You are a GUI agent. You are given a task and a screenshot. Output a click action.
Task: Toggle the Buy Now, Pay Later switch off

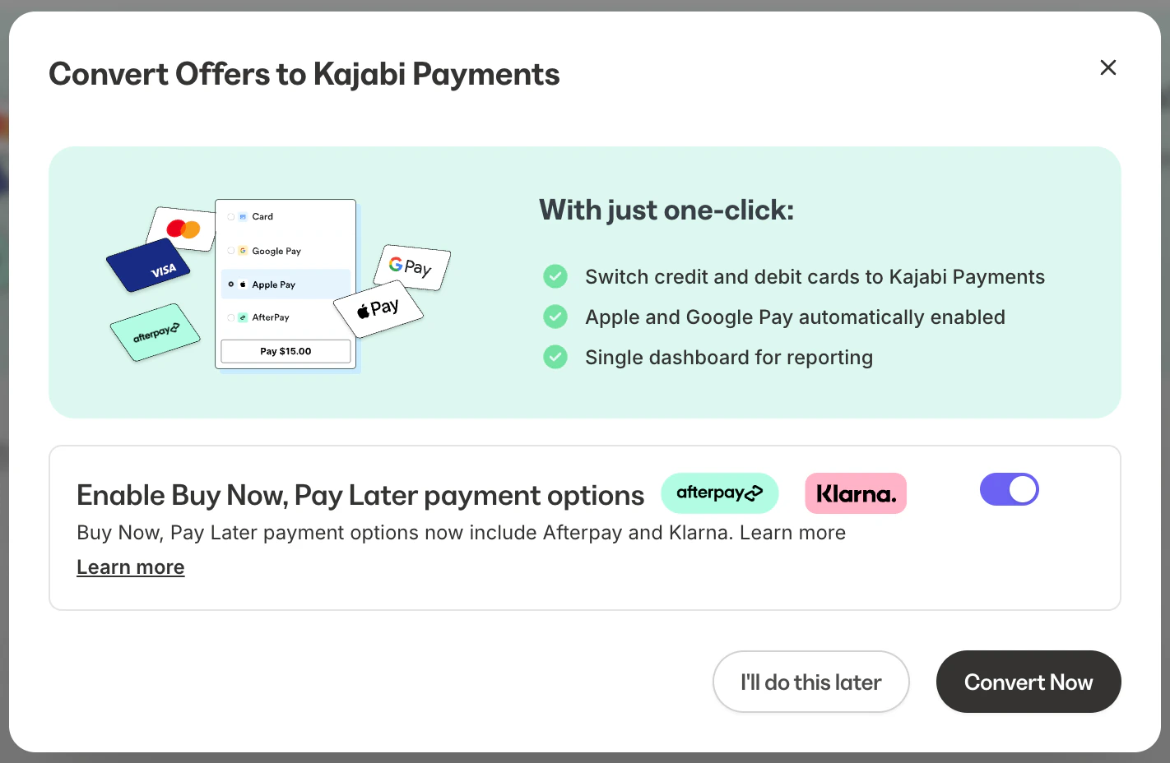pyautogui.click(x=1010, y=489)
